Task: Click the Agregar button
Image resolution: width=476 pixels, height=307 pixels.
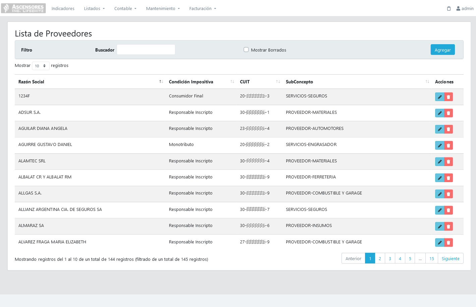Action: point(442,50)
